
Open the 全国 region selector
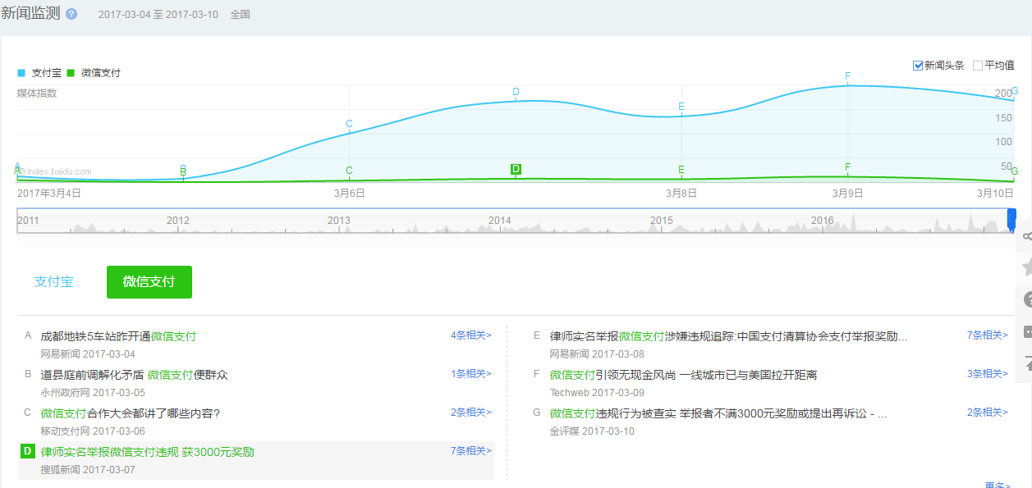(241, 15)
